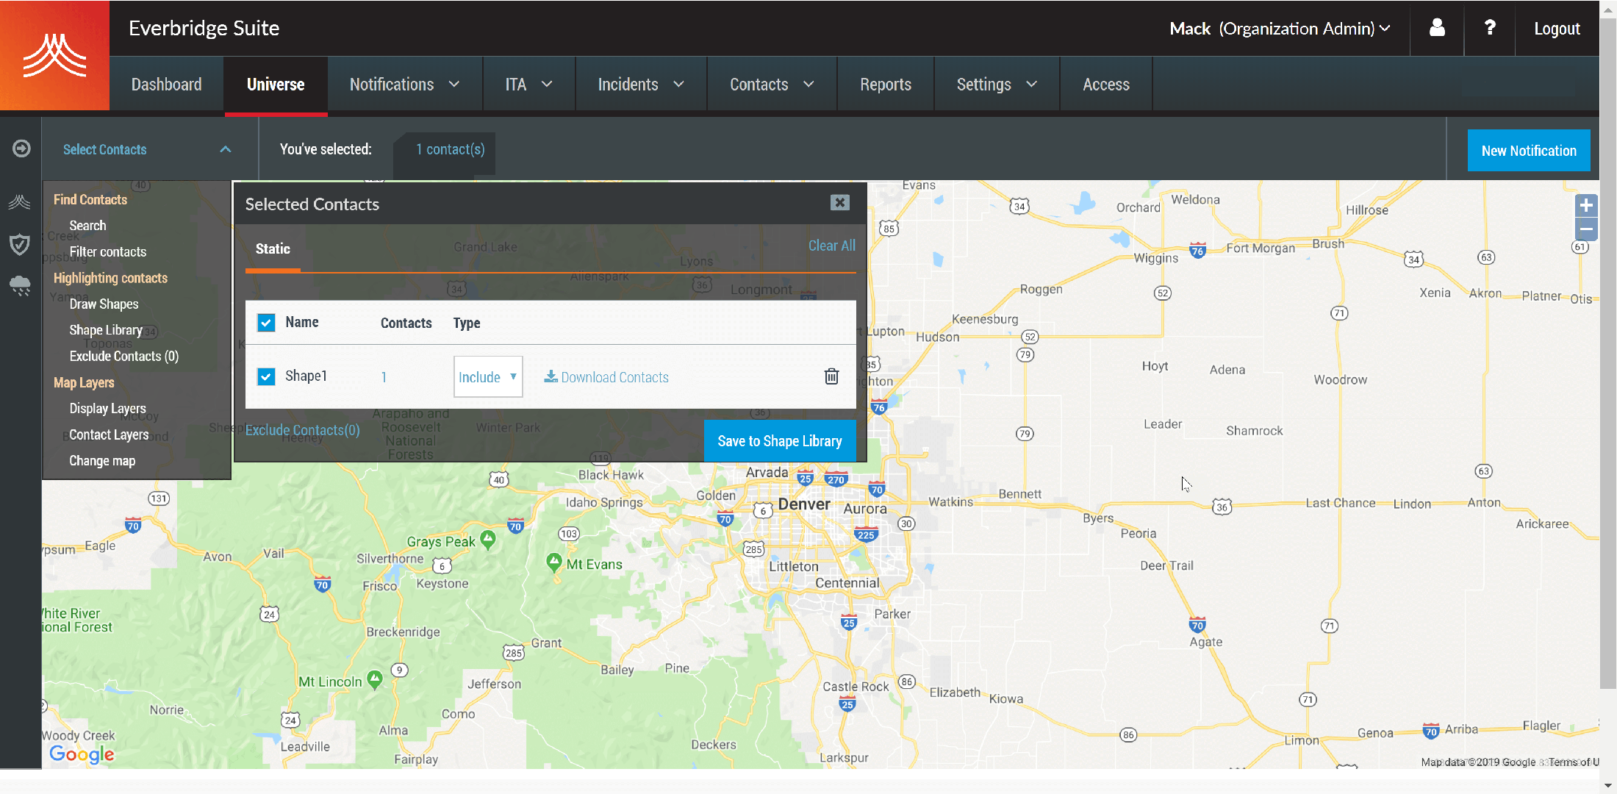
Task: Click the arrow circle icon in left sidebar
Action: [x=21, y=149]
